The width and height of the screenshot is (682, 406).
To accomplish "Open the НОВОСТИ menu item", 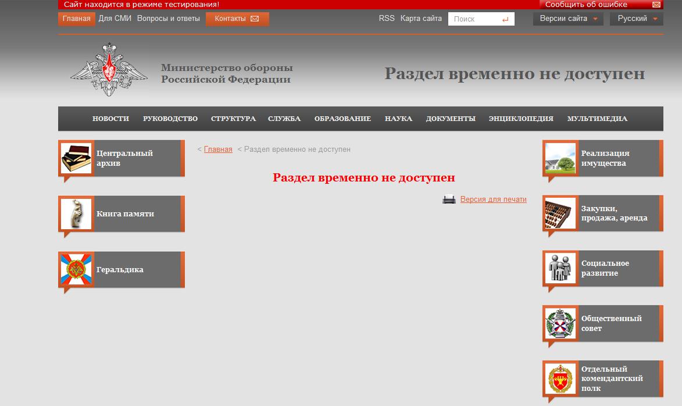I will pos(110,119).
